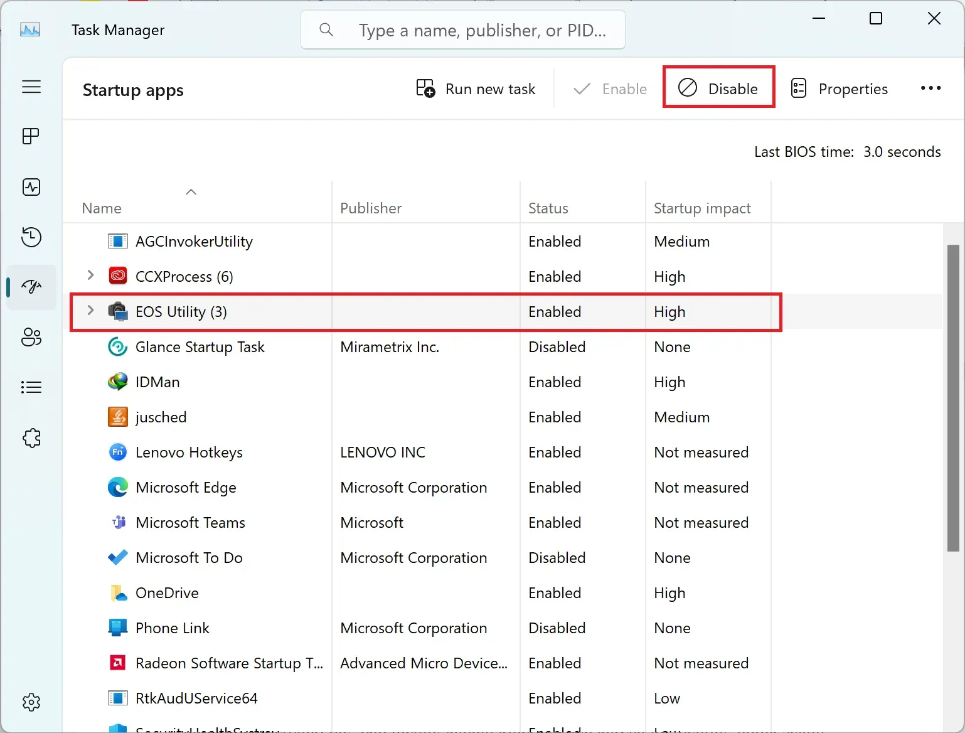Select the Microsoft To Do row name
The width and height of the screenshot is (965, 733).
click(x=189, y=557)
